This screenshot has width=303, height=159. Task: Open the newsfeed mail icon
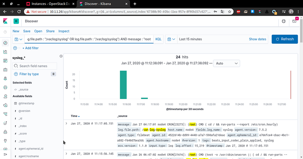[294, 21]
